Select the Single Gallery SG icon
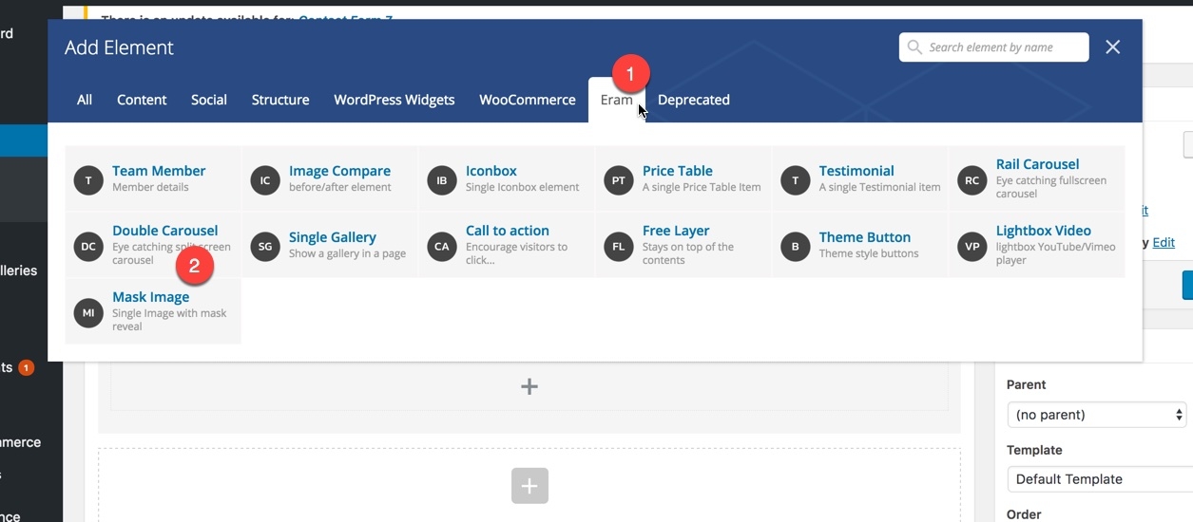 pos(265,247)
